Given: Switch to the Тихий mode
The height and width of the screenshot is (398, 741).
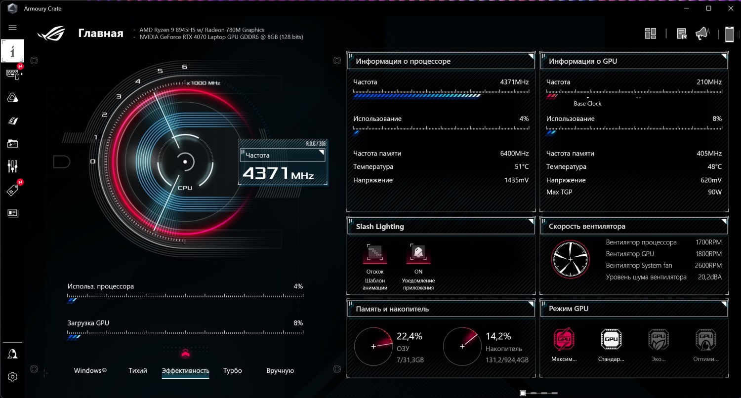Looking at the screenshot, I should pyautogui.click(x=138, y=370).
